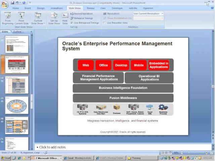Click the Business Process gears icon
The image size is (215, 161).
tap(163, 107)
